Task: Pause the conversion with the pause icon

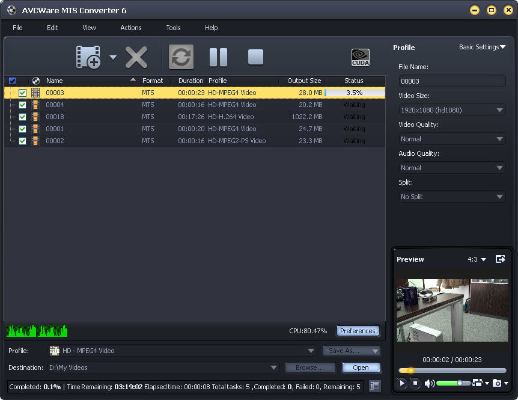Action: tap(218, 57)
